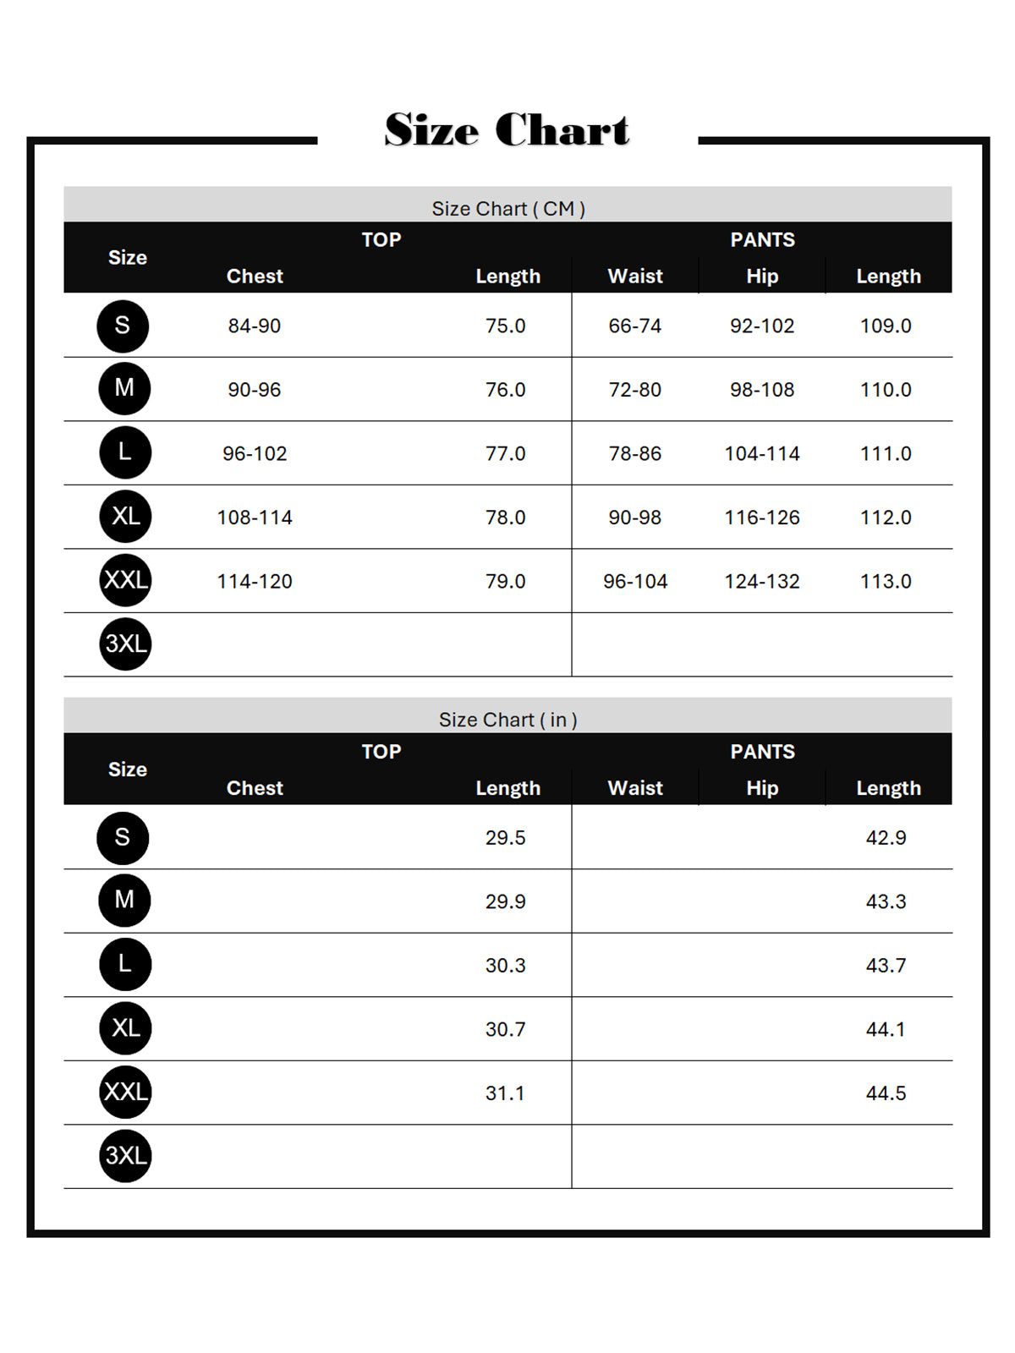Select the XL size badge in the CM chart
The height and width of the screenshot is (1353, 1015).
(x=125, y=516)
